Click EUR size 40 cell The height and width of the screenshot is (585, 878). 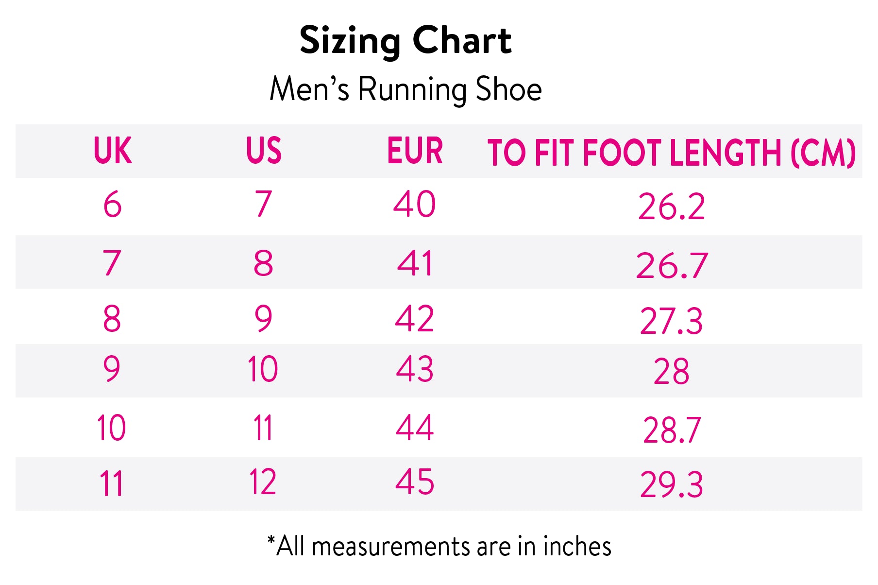415,204
